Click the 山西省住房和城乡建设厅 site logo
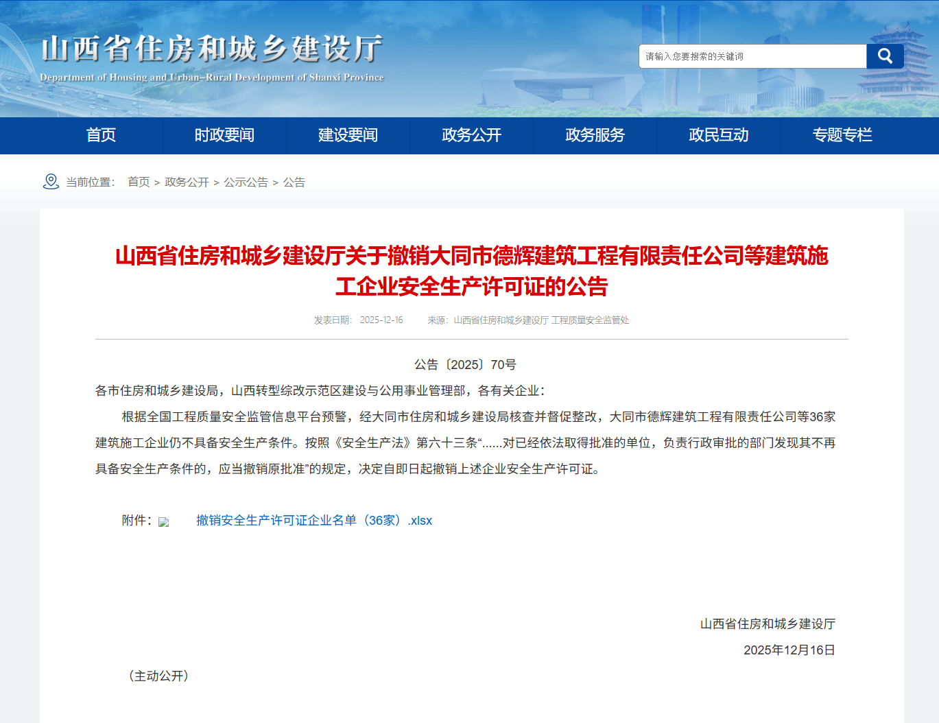This screenshot has width=939, height=723. point(212,58)
